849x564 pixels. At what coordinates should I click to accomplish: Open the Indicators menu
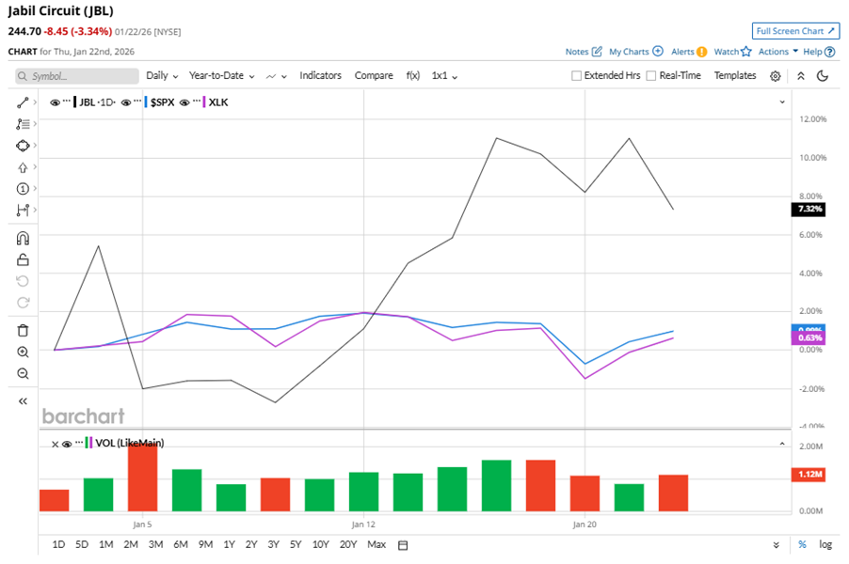click(x=321, y=76)
